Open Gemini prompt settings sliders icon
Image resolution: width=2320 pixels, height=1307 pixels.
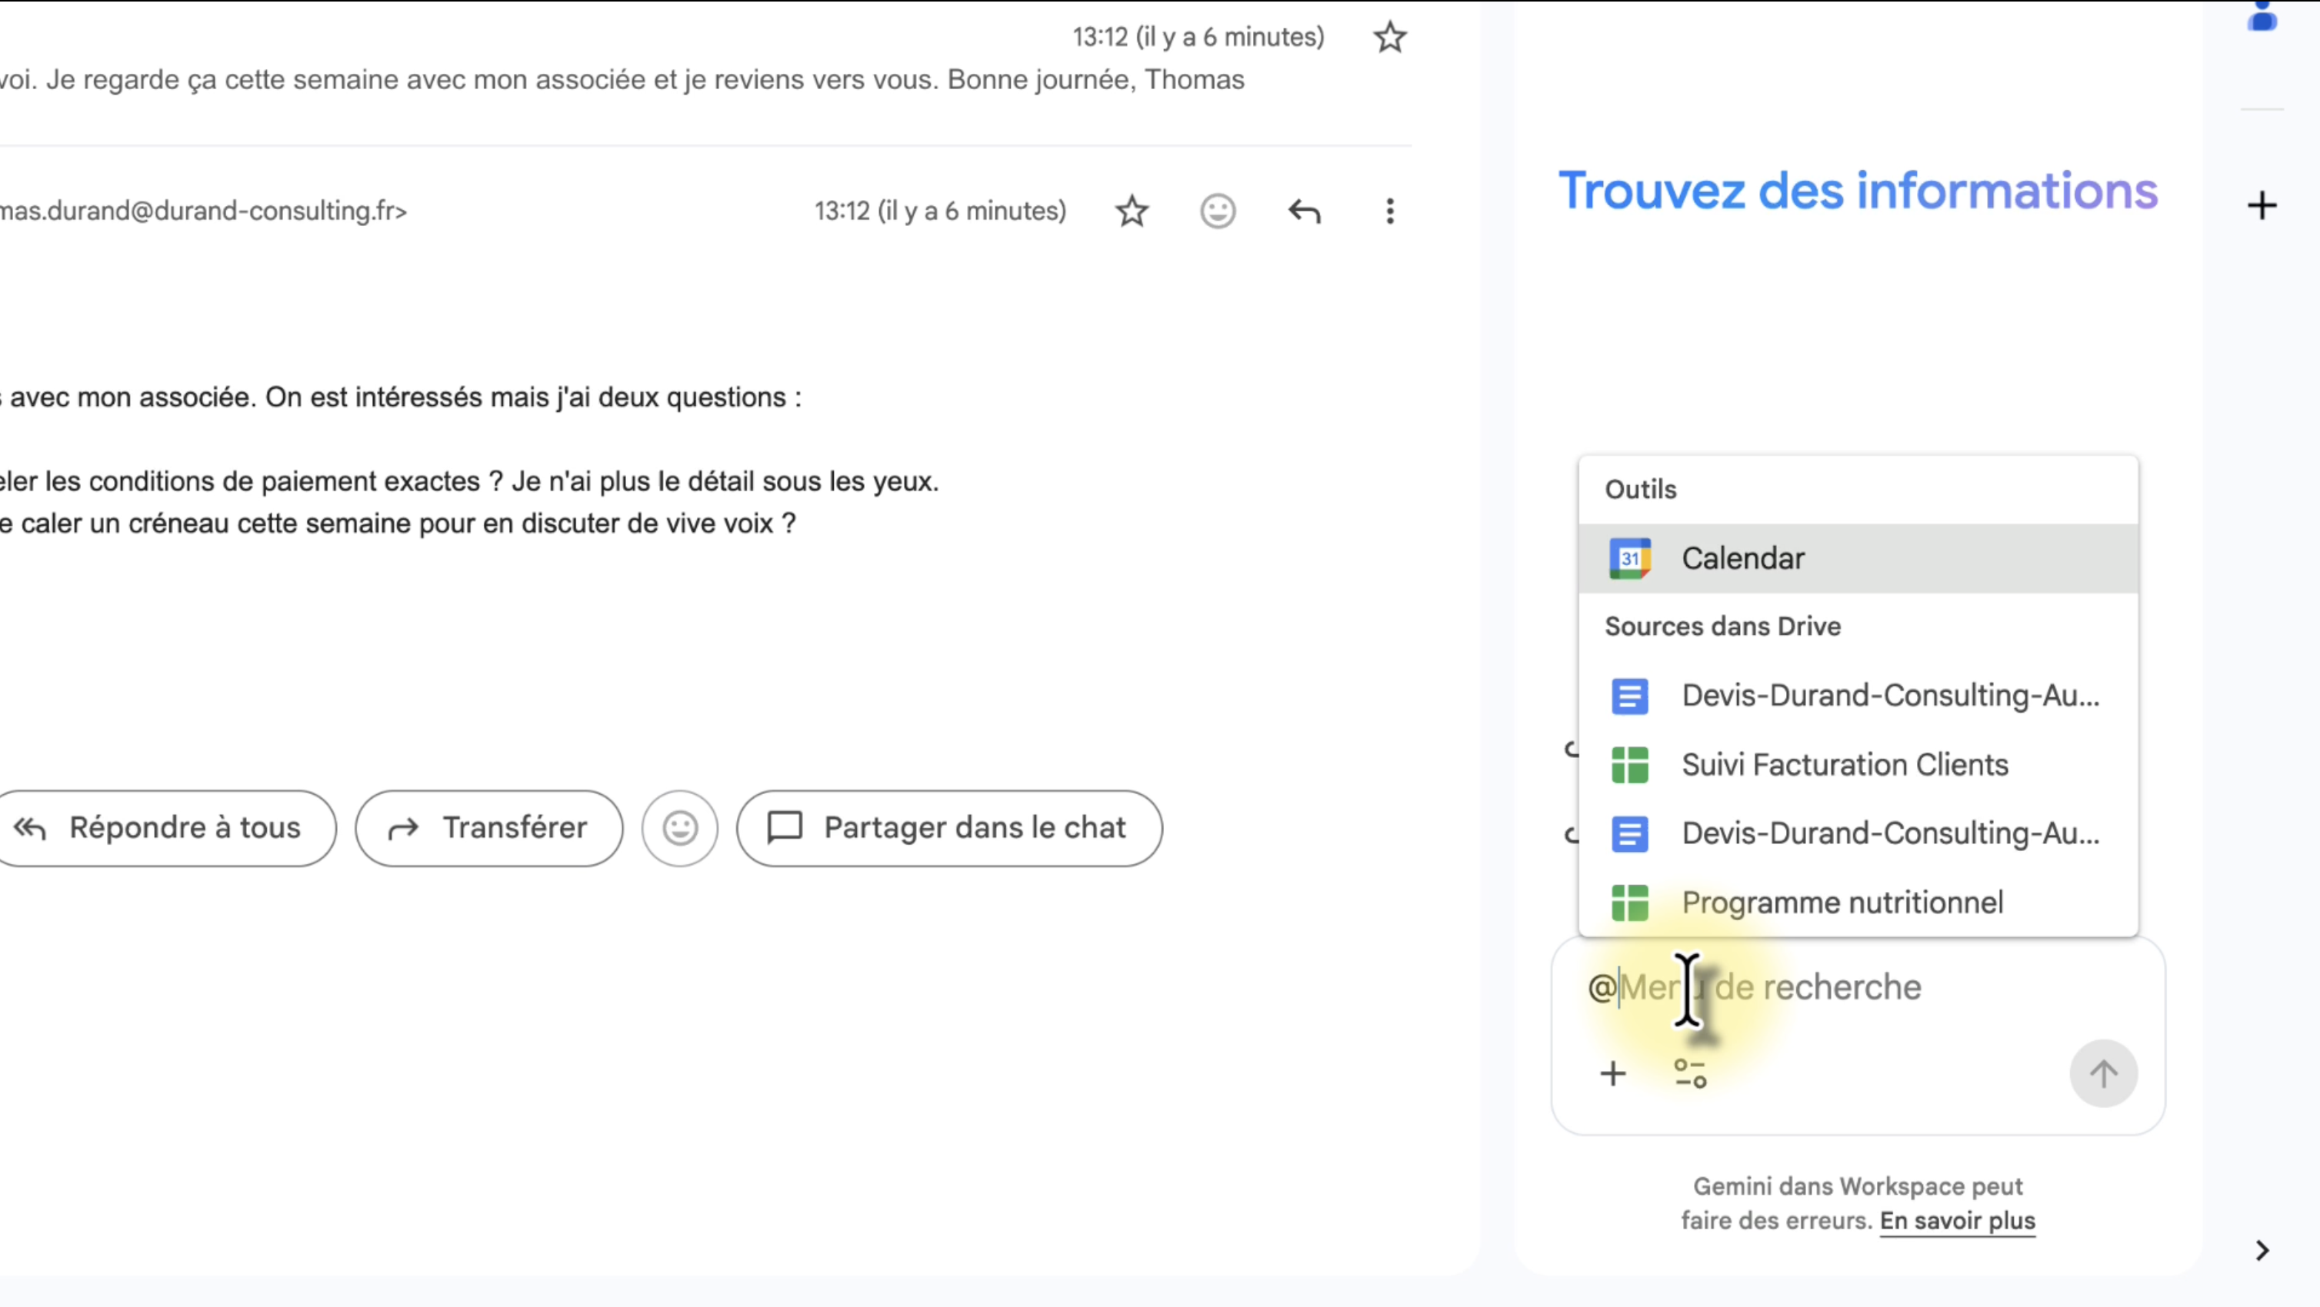[x=1689, y=1073]
